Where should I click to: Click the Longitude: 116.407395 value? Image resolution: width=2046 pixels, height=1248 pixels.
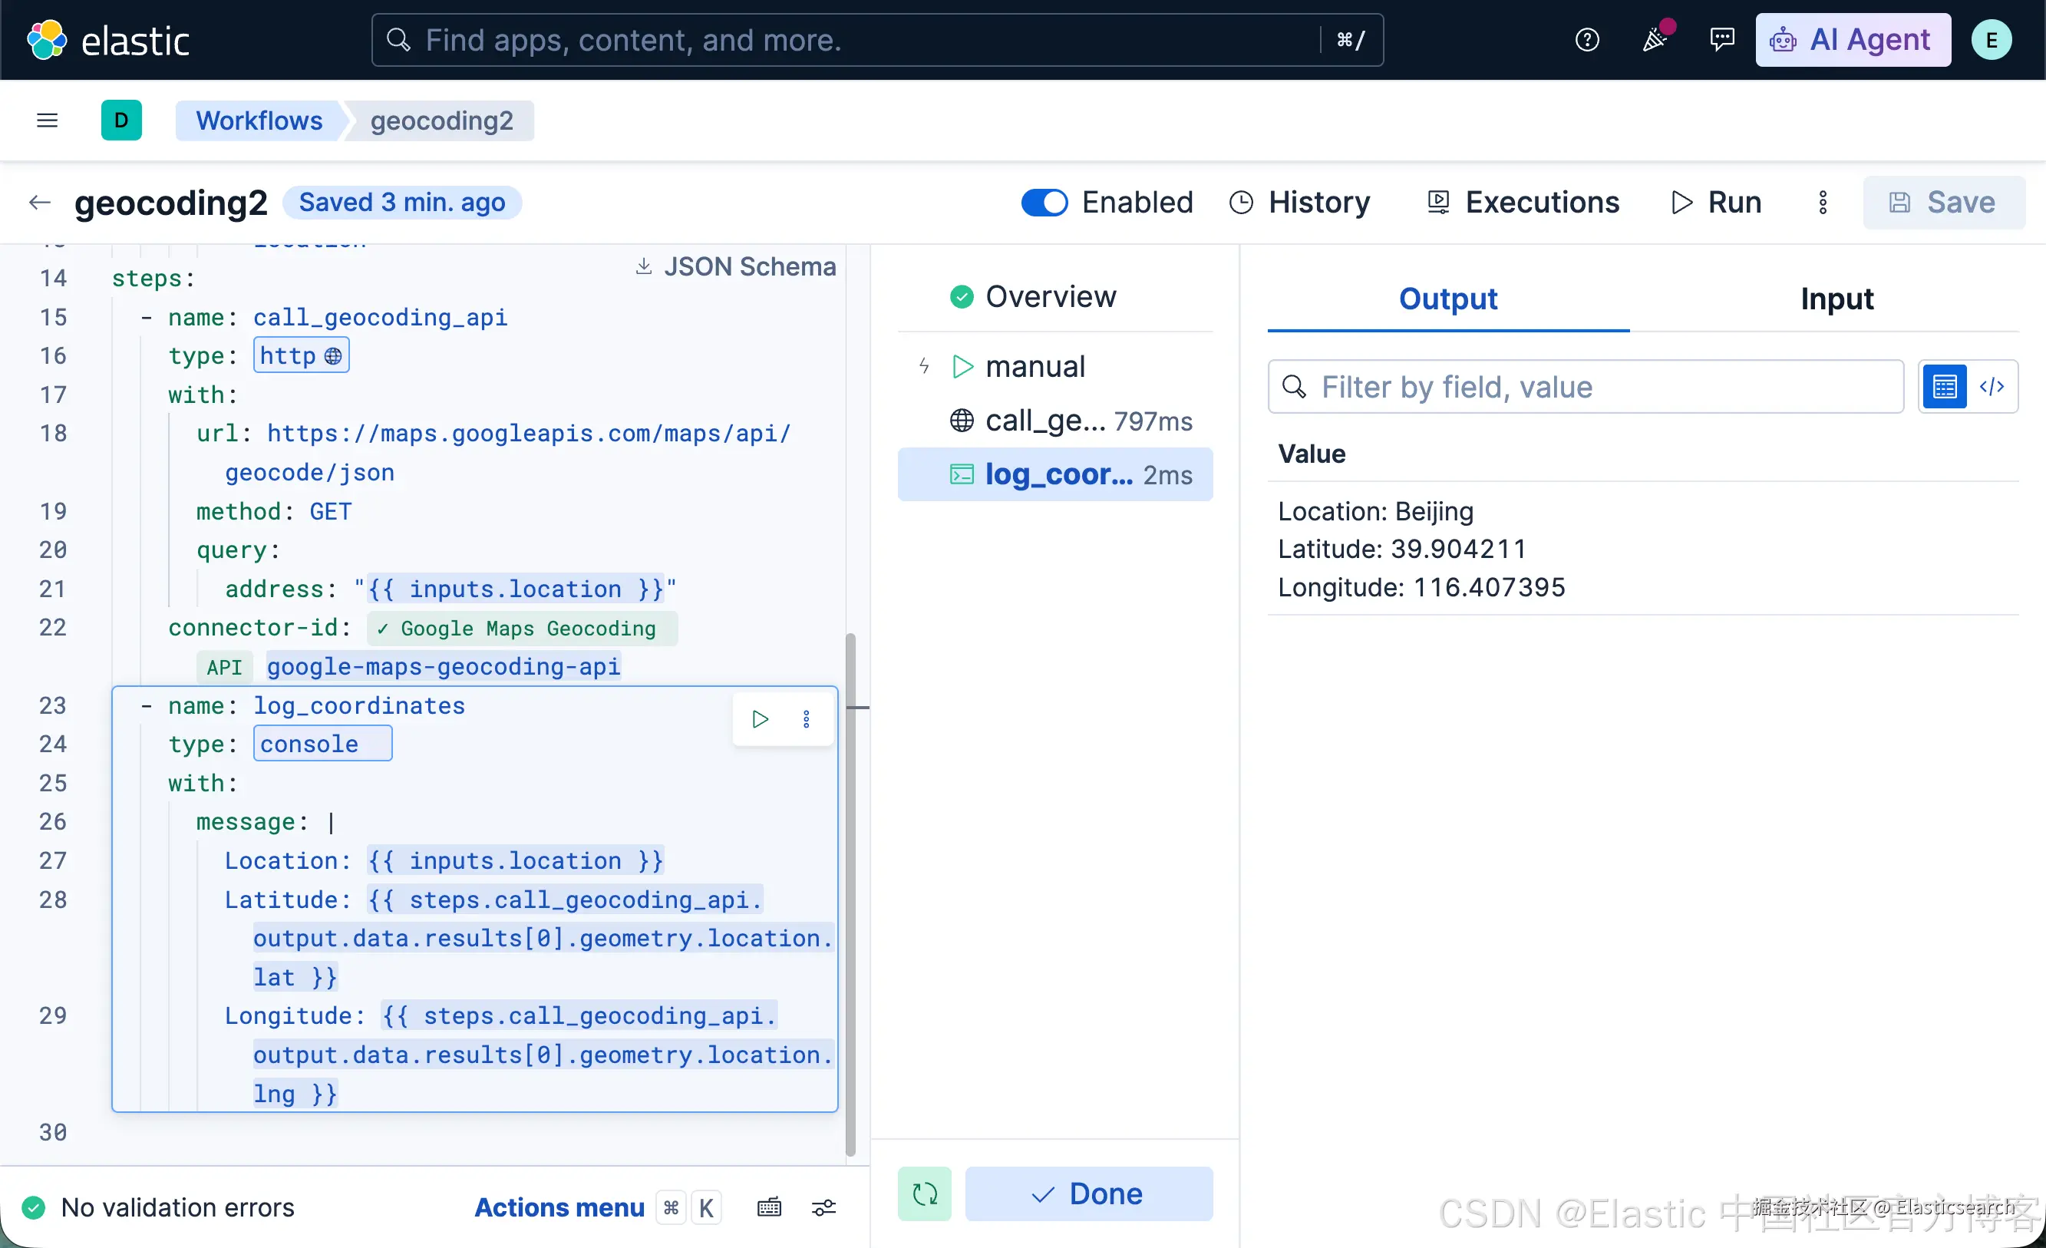click(x=1421, y=588)
